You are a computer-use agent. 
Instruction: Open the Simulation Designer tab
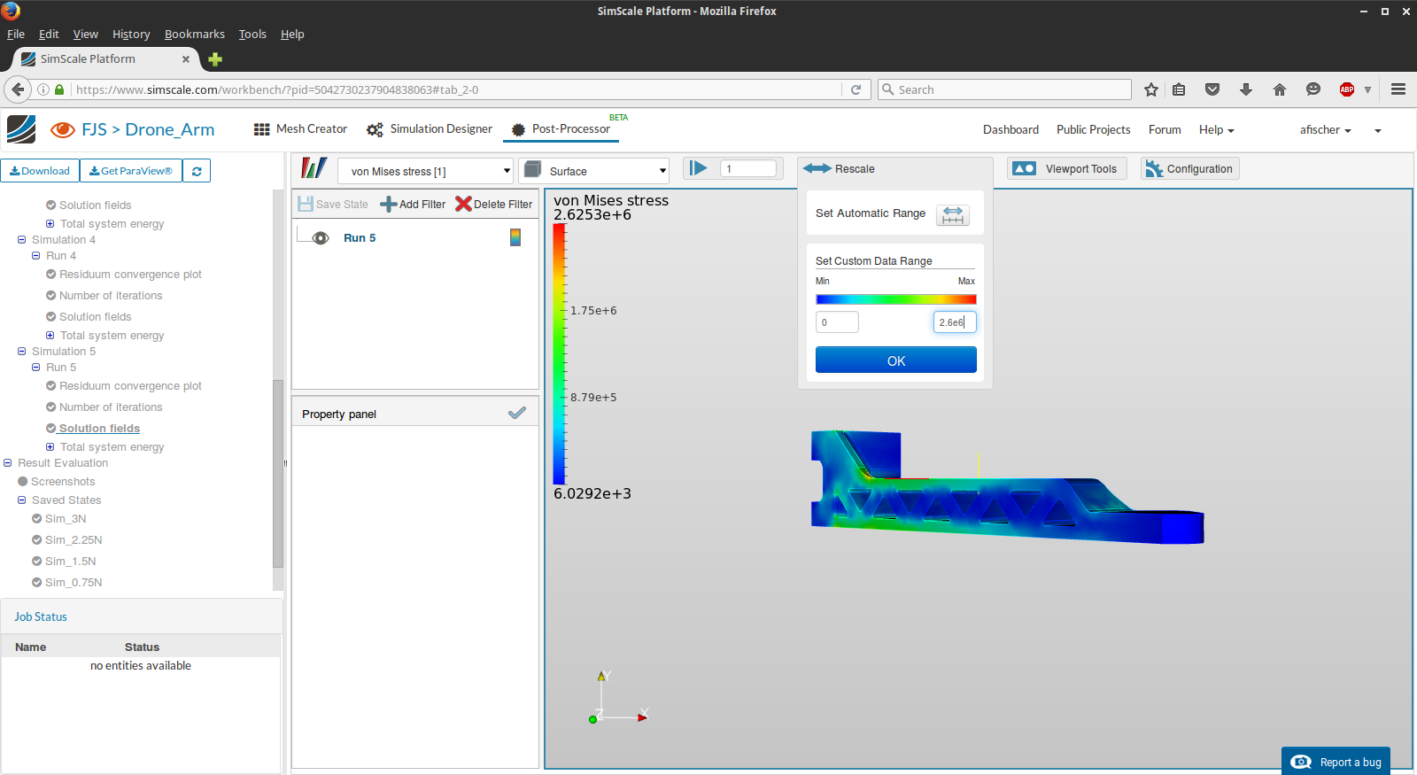430,129
